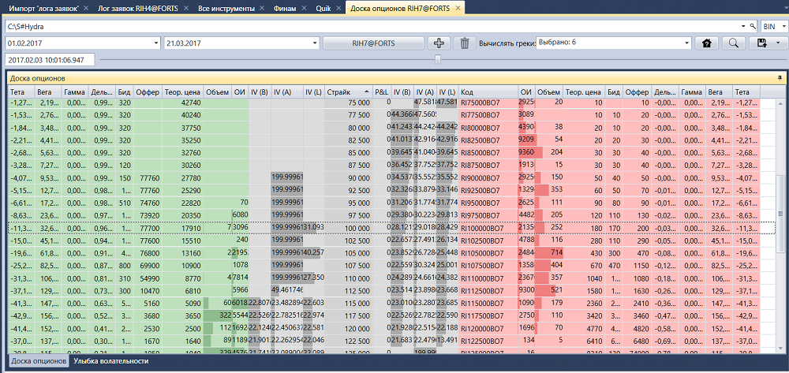This screenshot has width=789, height=373.
Task: Open the start date 01.02.2017 dropdown
Action: [x=156, y=43]
